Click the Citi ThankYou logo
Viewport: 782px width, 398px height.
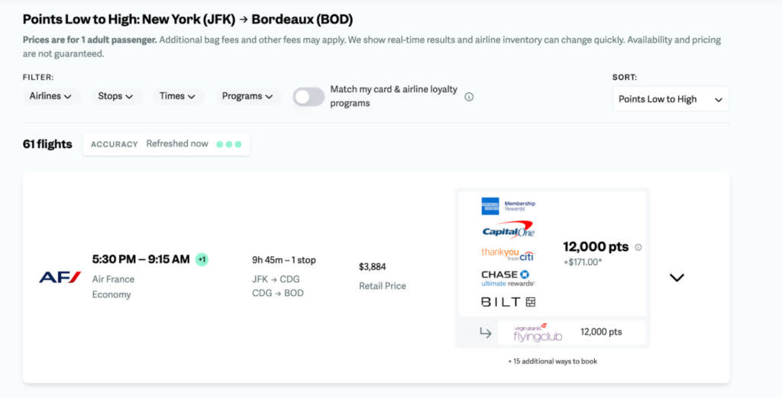point(508,254)
